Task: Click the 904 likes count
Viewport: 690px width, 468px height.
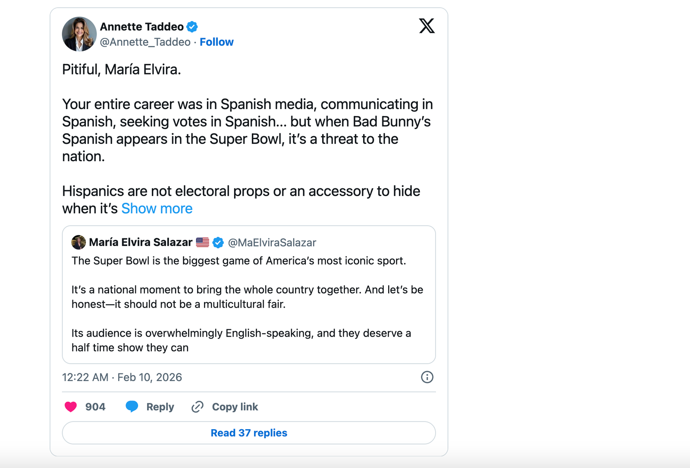Action: pyautogui.click(x=95, y=407)
